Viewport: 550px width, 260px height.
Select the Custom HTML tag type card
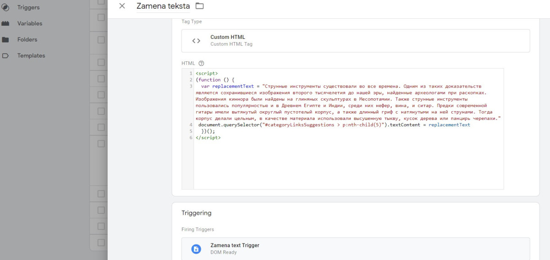(x=356, y=41)
